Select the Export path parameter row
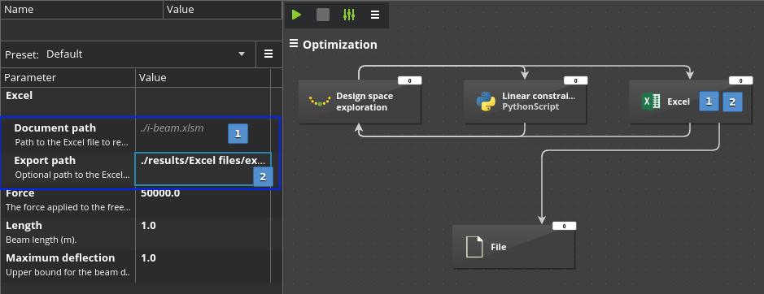Viewport: 764px width, 294px height. coord(141,168)
